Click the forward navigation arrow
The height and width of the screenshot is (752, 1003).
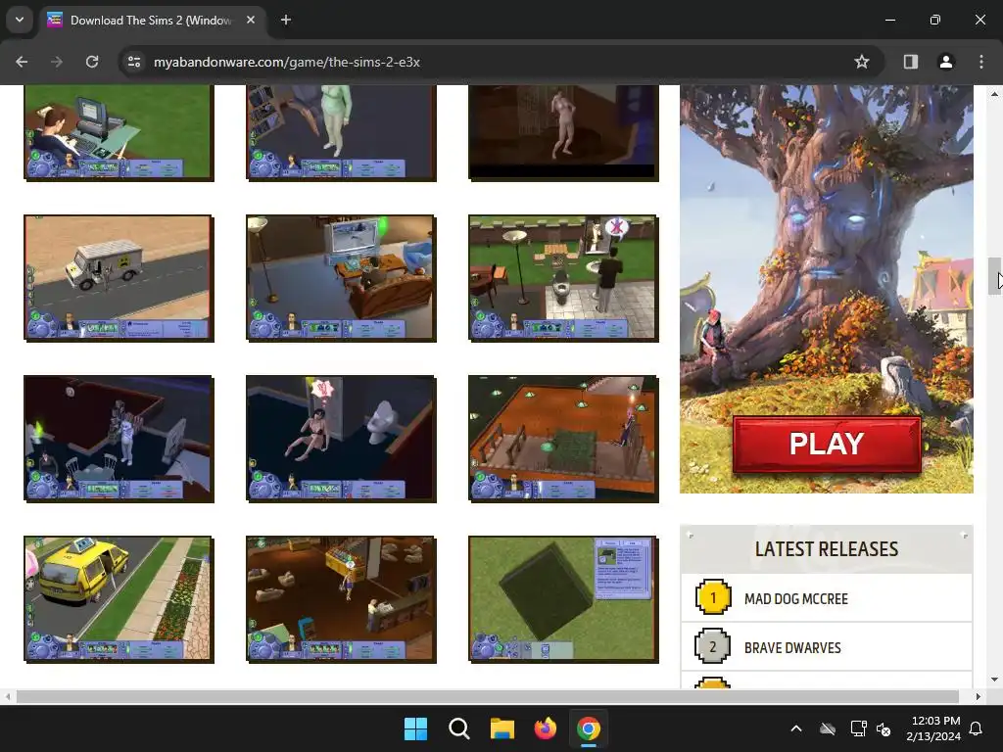coord(57,62)
